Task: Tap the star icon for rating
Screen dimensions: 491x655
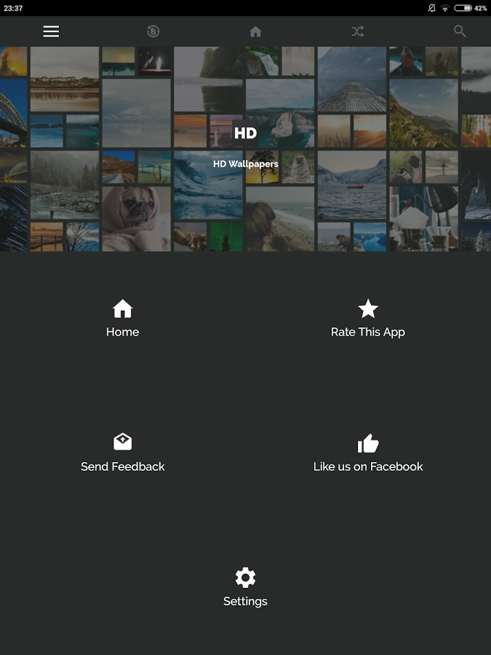Action: point(368,309)
